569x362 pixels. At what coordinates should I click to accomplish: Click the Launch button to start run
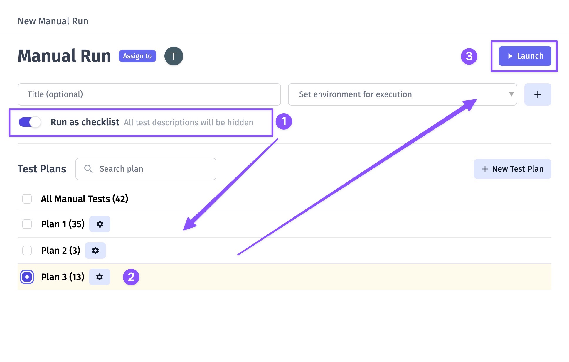[x=525, y=56]
